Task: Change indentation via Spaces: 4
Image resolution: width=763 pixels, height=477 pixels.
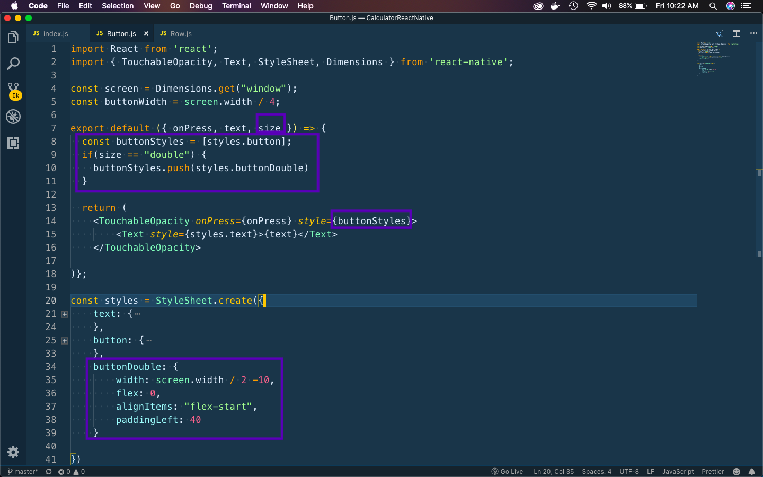Action: pos(597,472)
